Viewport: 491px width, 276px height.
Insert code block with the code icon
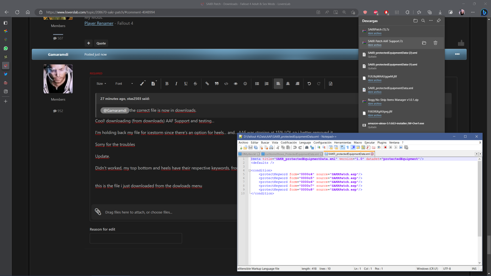[226, 84]
